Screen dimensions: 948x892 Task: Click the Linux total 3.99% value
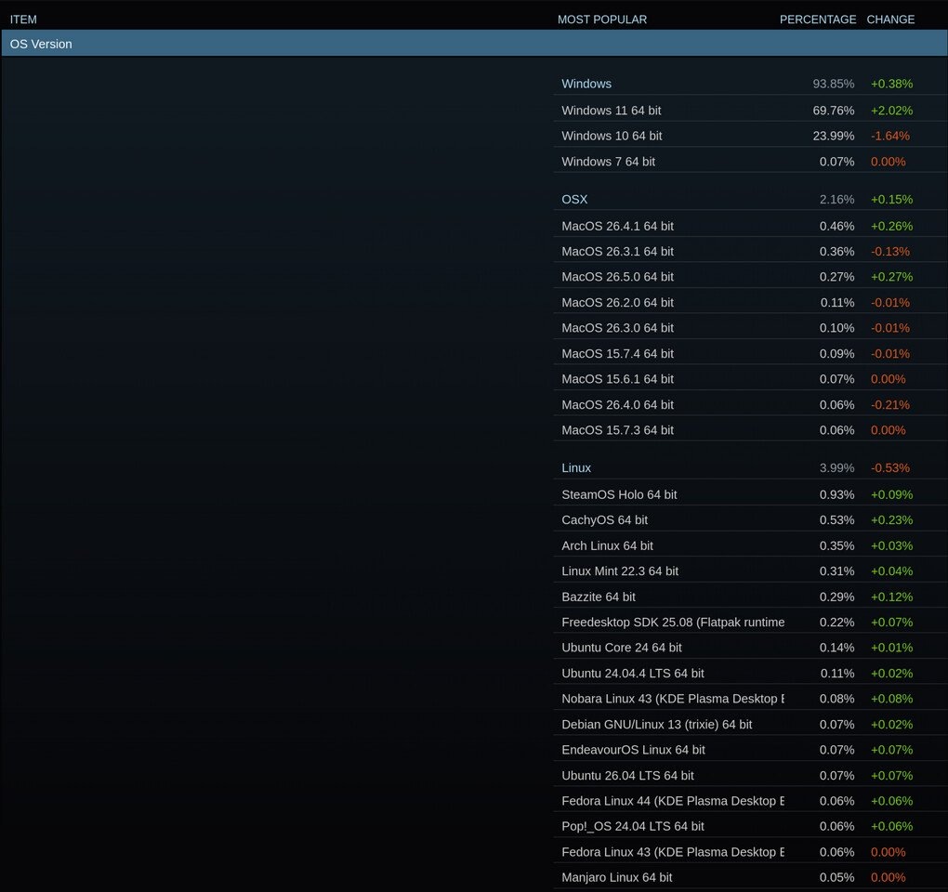point(836,467)
